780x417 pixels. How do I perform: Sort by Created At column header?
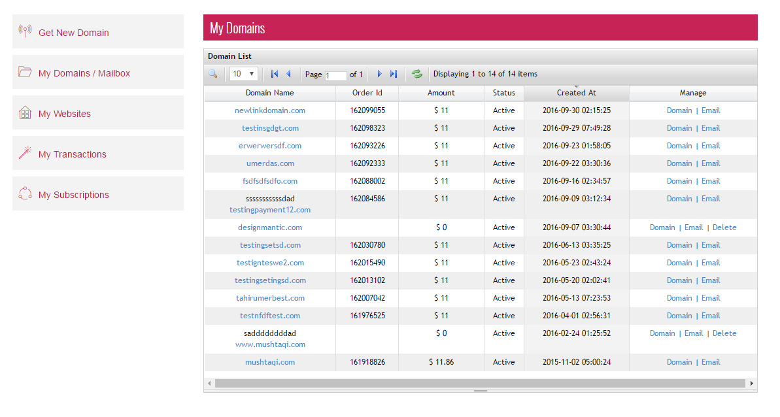[x=576, y=93]
